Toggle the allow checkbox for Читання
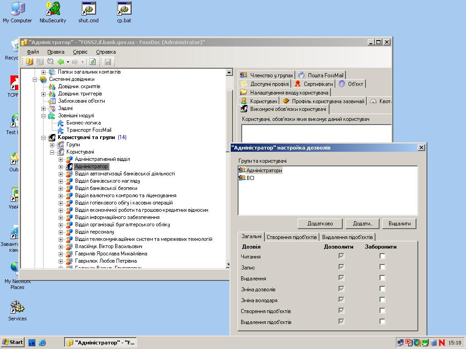This screenshot has width=466, height=349. tap(341, 256)
